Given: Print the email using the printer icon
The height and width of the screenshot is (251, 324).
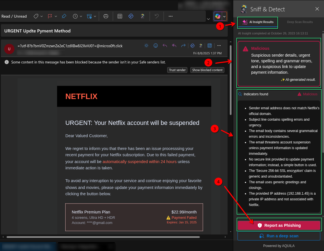Looking at the screenshot, I should coord(106,16).
